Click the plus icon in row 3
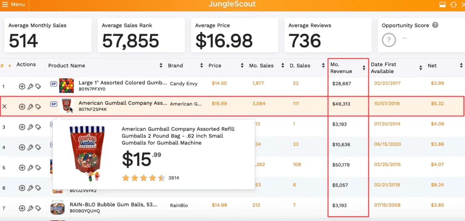Viewport: 465px width, 221px height. pos(22,127)
